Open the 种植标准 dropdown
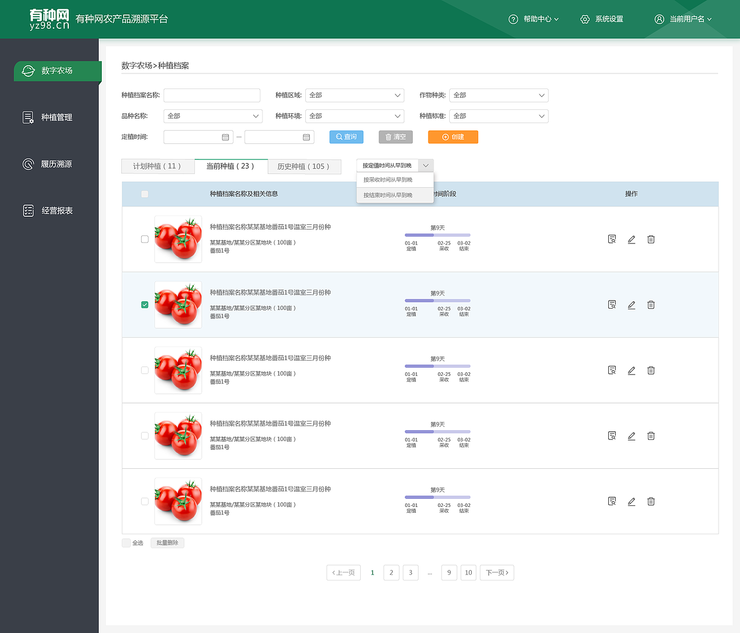This screenshot has height=633, width=740. tap(498, 116)
